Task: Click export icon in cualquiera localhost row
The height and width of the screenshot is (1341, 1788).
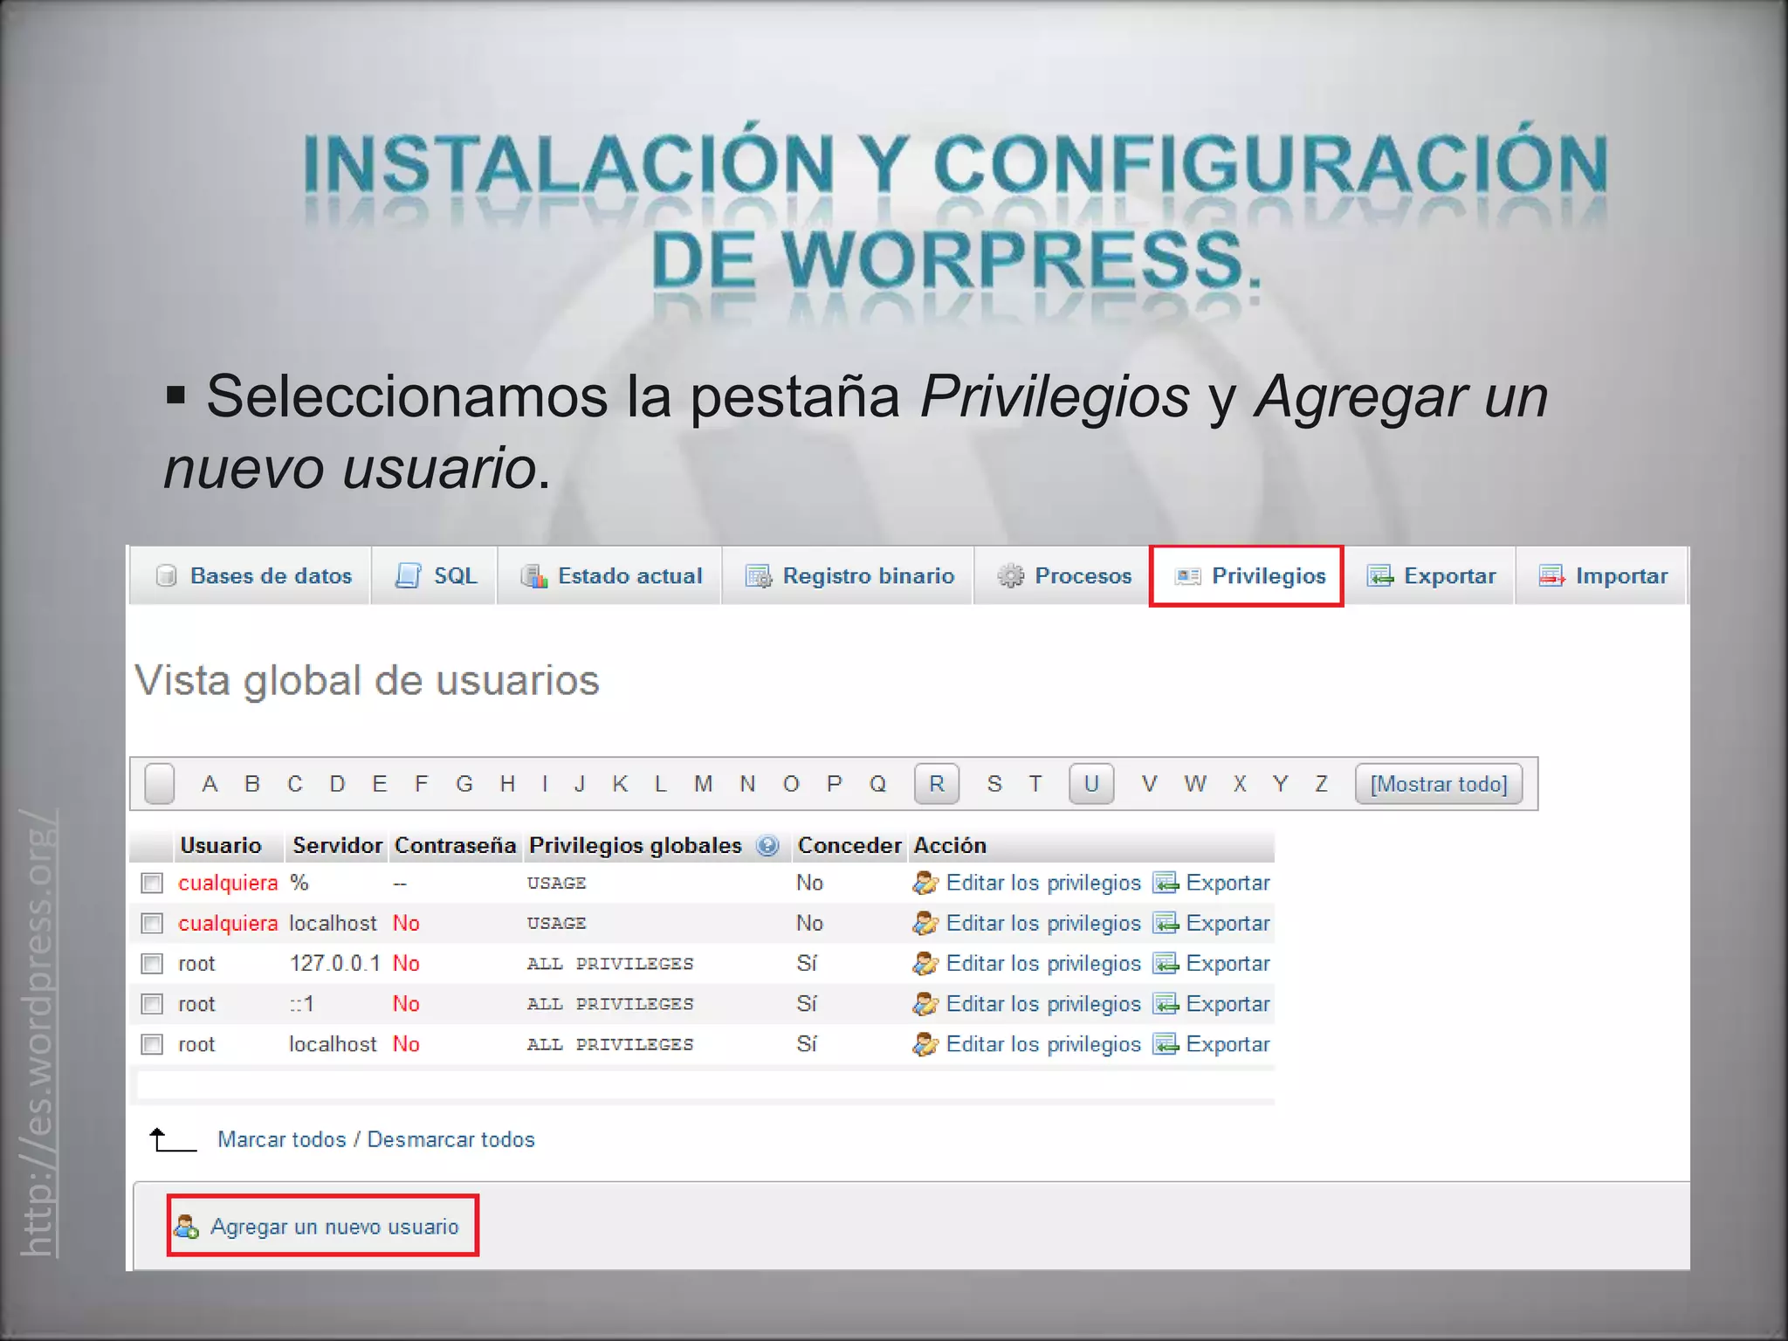Action: coord(1166,923)
